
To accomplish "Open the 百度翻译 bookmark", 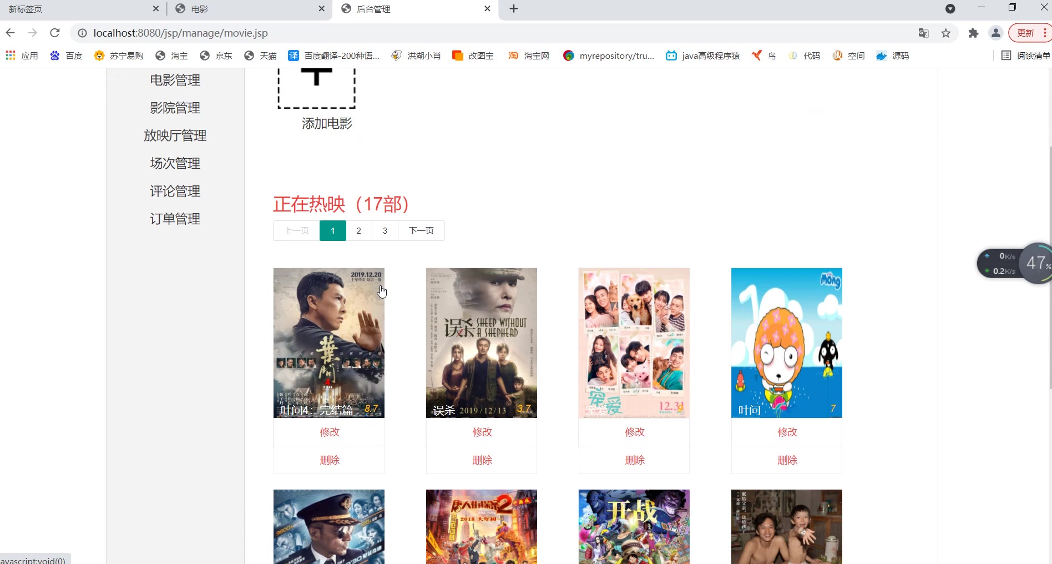I will click(x=334, y=56).
